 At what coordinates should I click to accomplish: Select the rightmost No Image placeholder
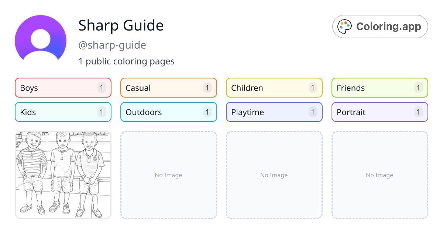click(x=380, y=175)
